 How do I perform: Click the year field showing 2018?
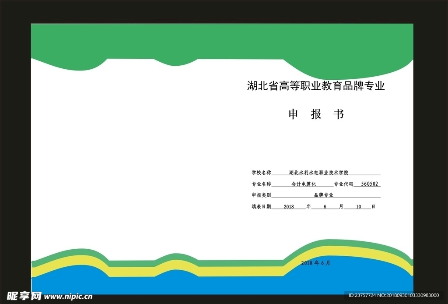coord(289,207)
